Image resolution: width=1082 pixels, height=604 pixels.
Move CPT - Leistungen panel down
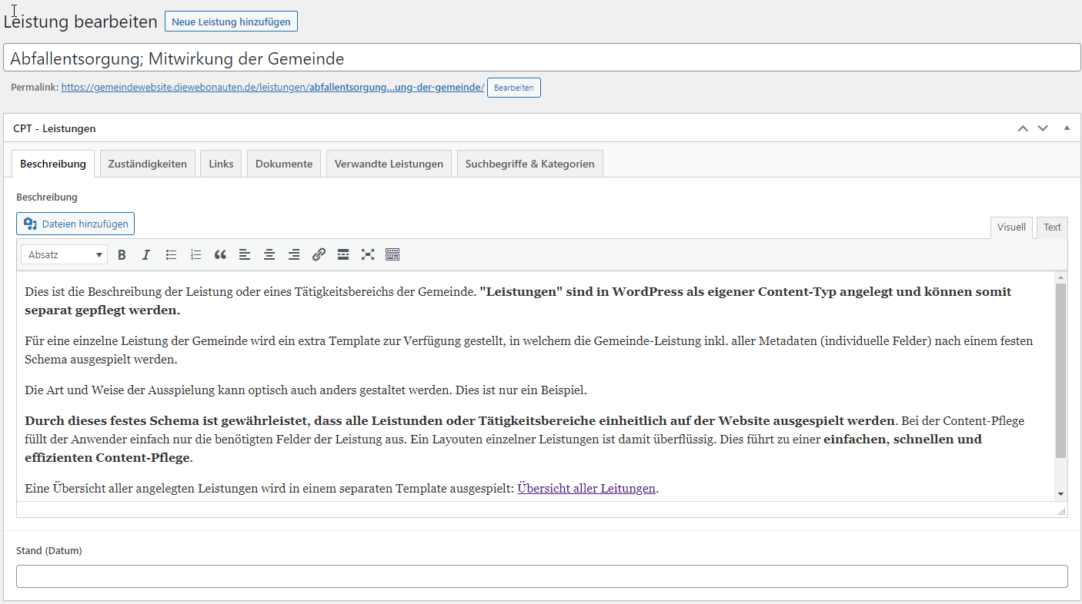point(1043,128)
